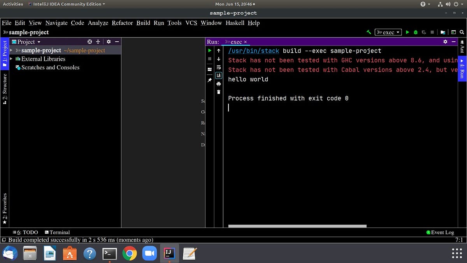This screenshot has width=467, height=263.
Task: Expand the sample-project tree node
Action: pyautogui.click(x=11, y=50)
